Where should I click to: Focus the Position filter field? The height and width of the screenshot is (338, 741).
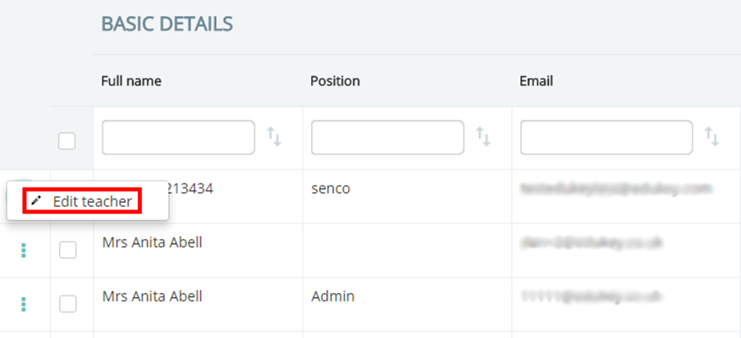pos(387,137)
